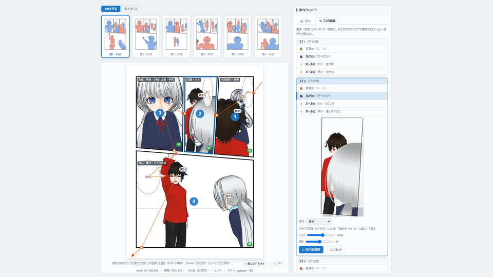
Task: Click the 男01 label in panel 4
Action: pyautogui.click(x=183, y=170)
